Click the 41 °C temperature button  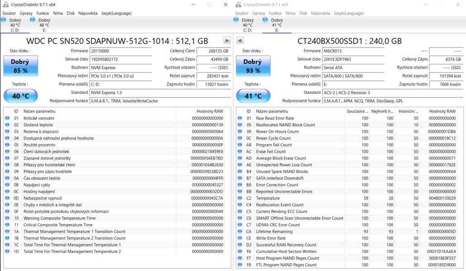point(253,96)
